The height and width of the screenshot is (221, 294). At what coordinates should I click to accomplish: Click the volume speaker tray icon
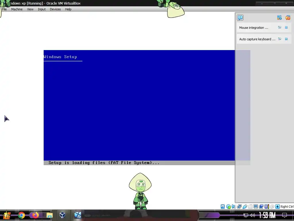[x=253, y=215]
